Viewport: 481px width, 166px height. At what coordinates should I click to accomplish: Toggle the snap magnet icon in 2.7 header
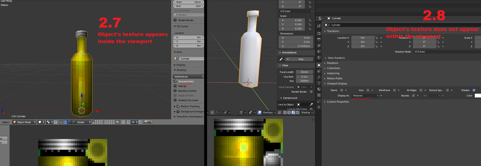129,122
